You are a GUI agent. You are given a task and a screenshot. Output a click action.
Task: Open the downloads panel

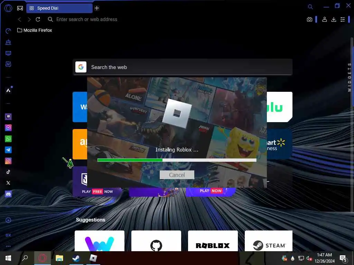pos(334,19)
